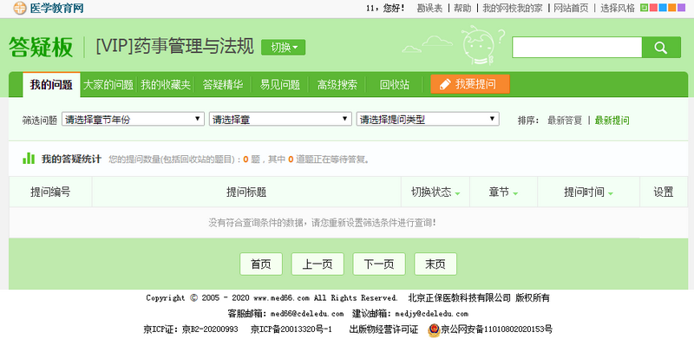This screenshot has width=694, height=352.
Task: Click the green search magnifier button
Action: click(x=661, y=48)
